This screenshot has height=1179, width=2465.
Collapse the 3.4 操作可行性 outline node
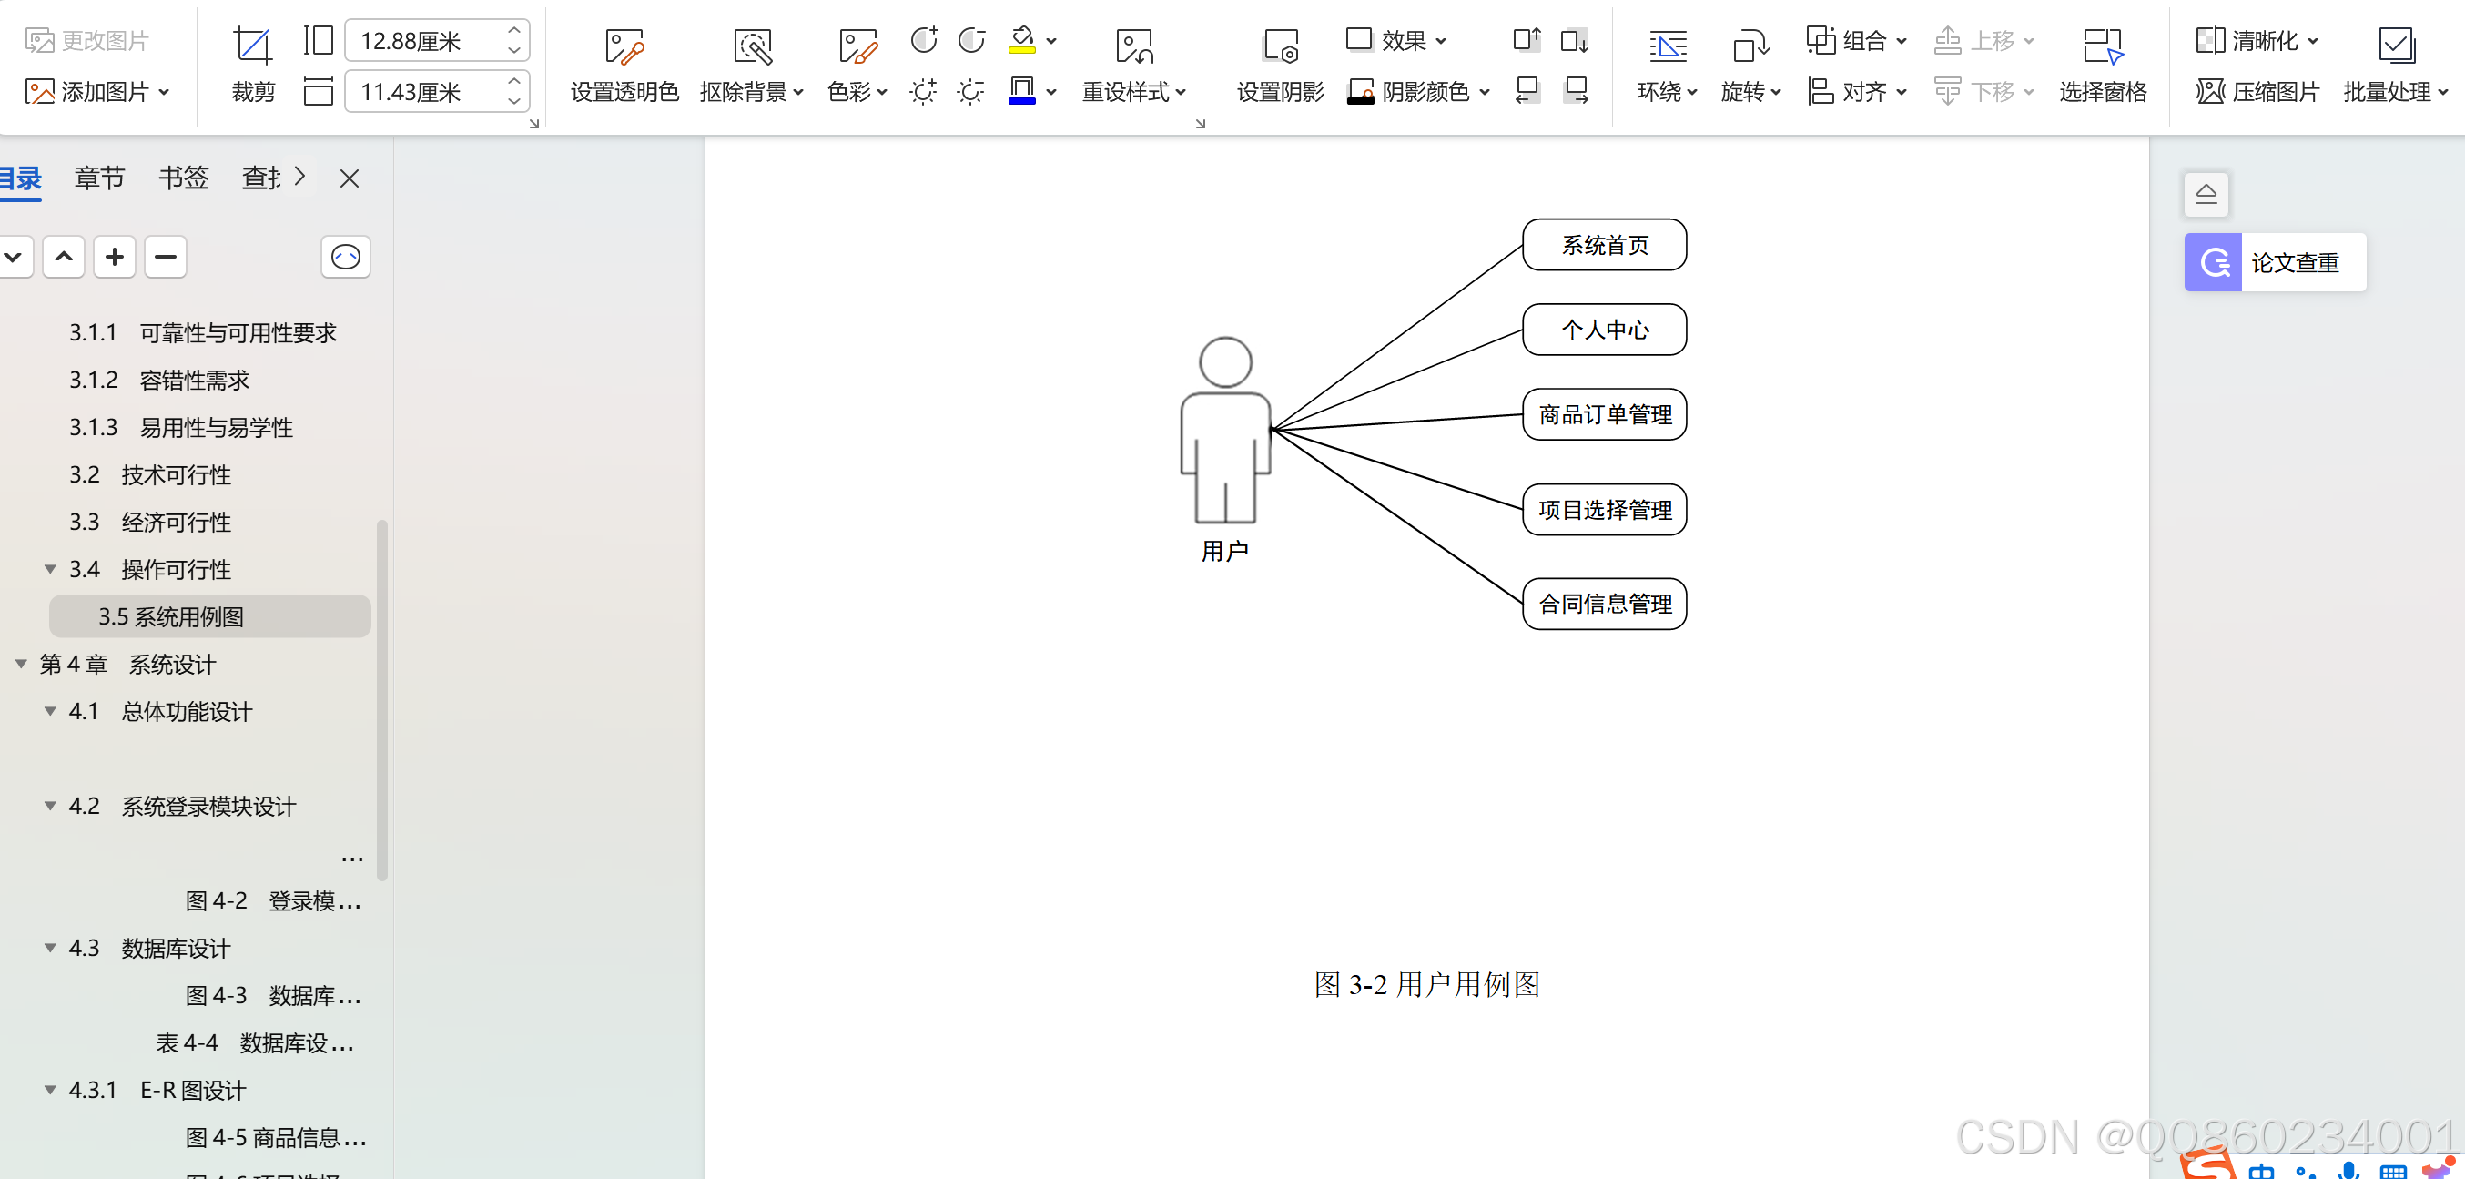pyautogui.click(x=50, y=569)
